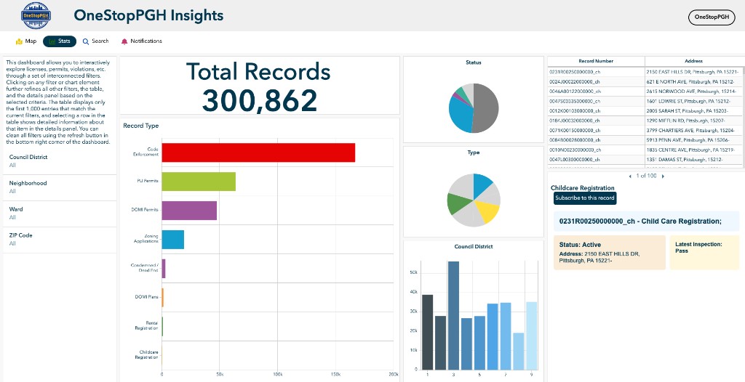
Task: Click the OneStopPGH Insights title
Action: pos(148,15)
